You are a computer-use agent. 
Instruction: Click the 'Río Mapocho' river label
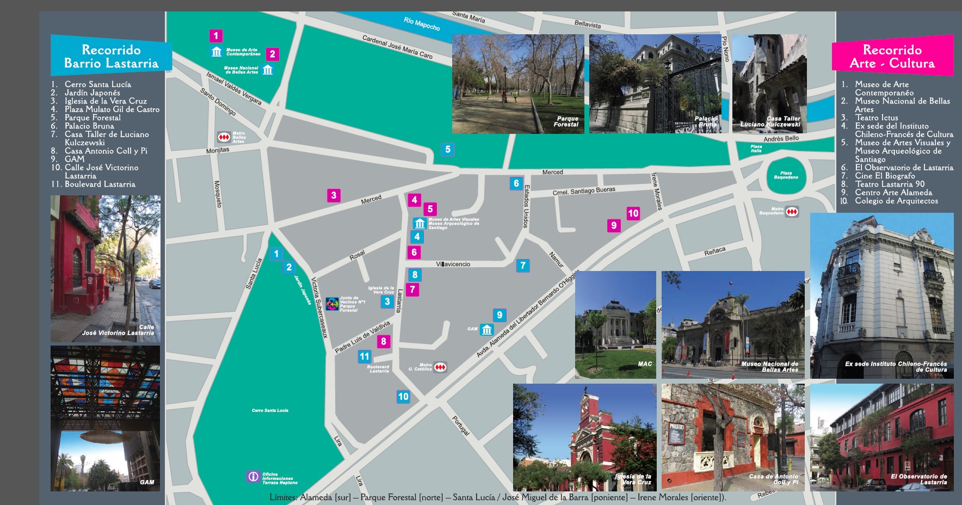tap(422, 24)
